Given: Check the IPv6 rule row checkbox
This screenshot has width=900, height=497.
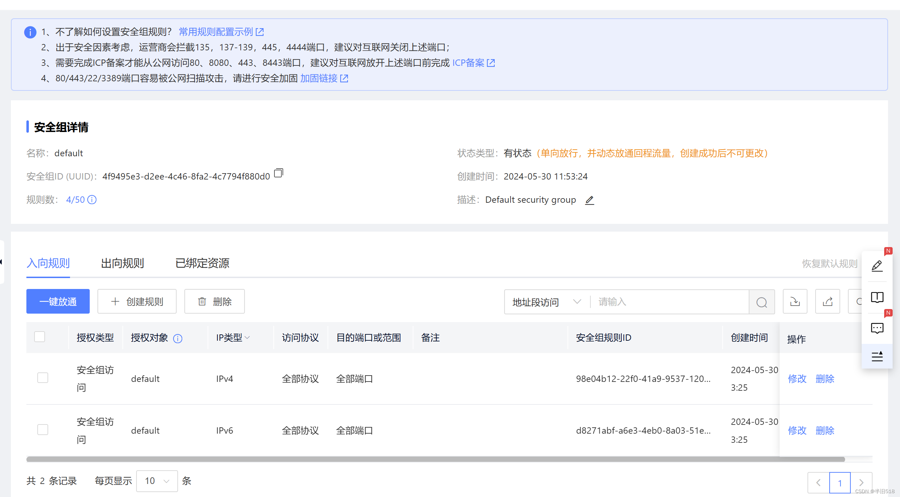Looking at the screenshot, I should point(43,430).
